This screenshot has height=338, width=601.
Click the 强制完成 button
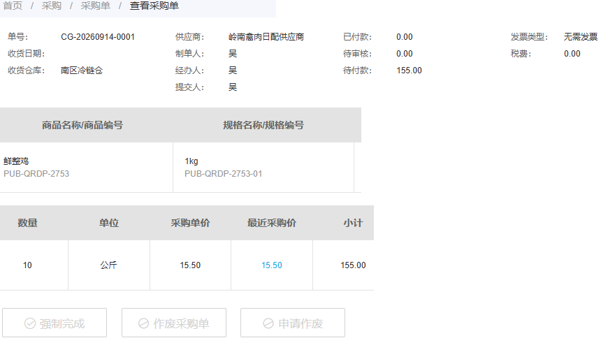coord(55,323)
